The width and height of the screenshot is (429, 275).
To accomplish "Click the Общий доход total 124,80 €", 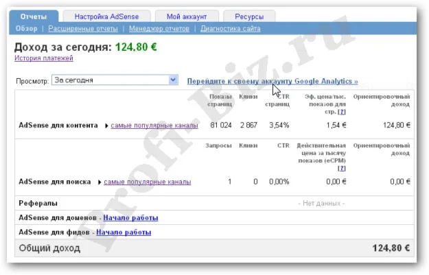I will [x=391, y=248].
